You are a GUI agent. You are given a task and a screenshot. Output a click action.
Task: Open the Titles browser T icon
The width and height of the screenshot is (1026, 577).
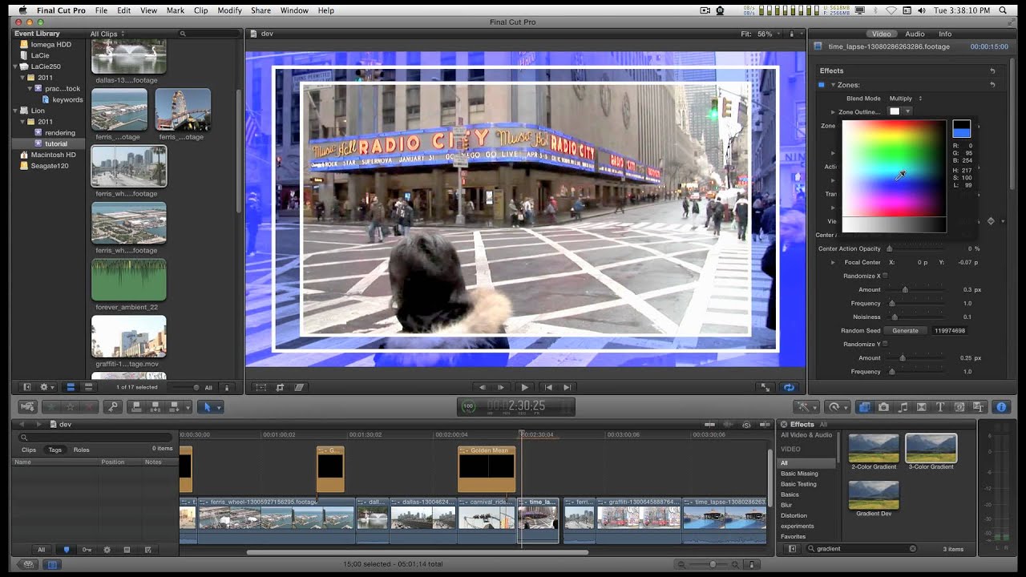[941, 407]
